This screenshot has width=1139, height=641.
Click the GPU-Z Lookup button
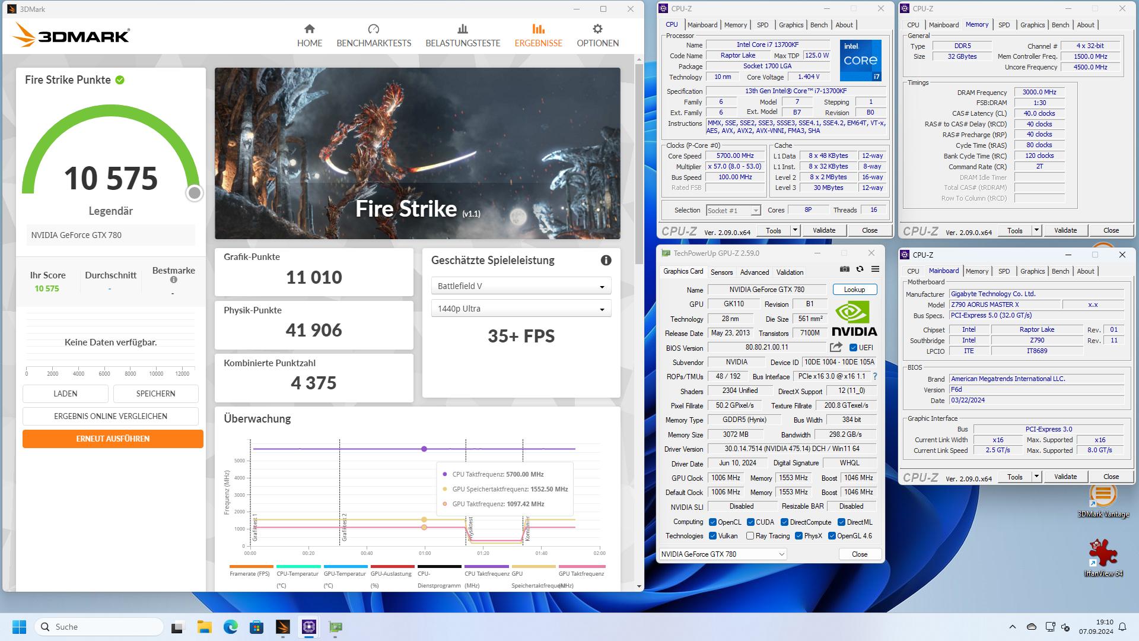tap(854, 290)
